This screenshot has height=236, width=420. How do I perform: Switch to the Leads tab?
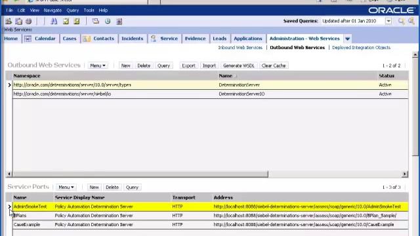[220, 39]
